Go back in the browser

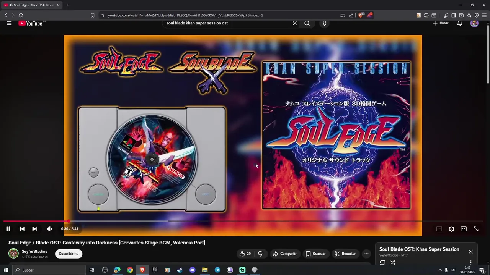[x=5, y=15]
